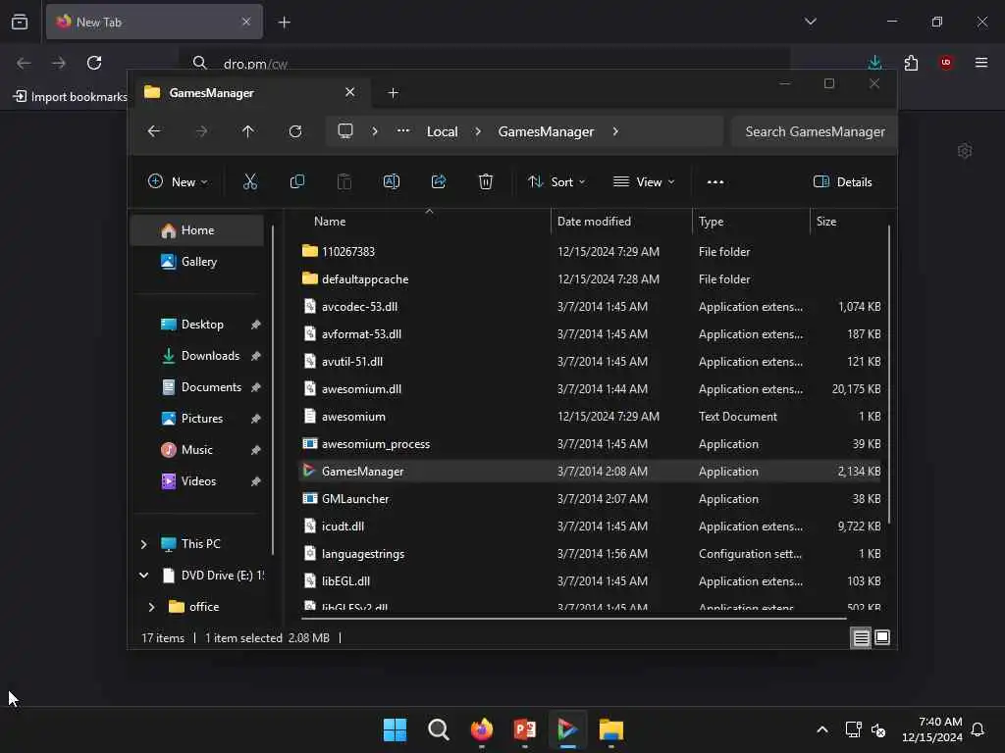Select the defaultappcache folder
Image resolution: width=1005 pixels, height=753 pixels.
(590, 279)
